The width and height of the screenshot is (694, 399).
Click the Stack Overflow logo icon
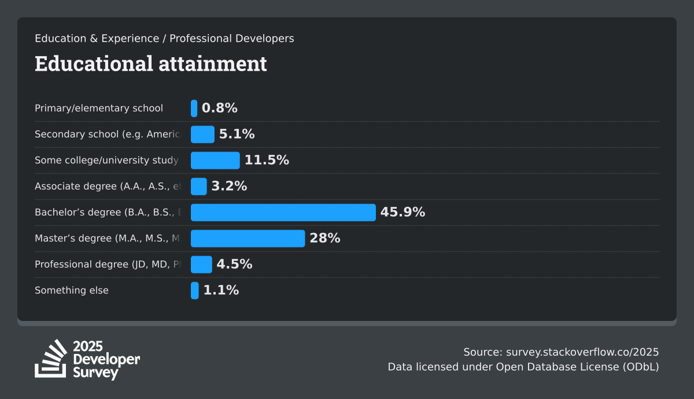point(50,359)
